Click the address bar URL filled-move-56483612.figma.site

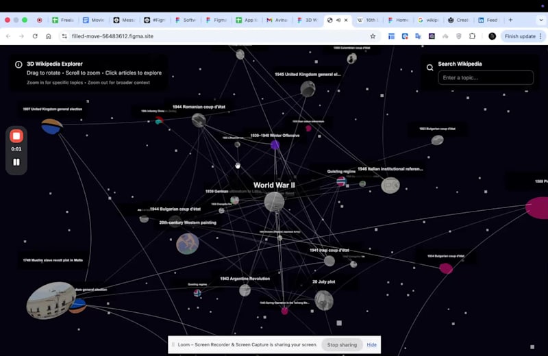pyautogui.click(x=112, y=36)
